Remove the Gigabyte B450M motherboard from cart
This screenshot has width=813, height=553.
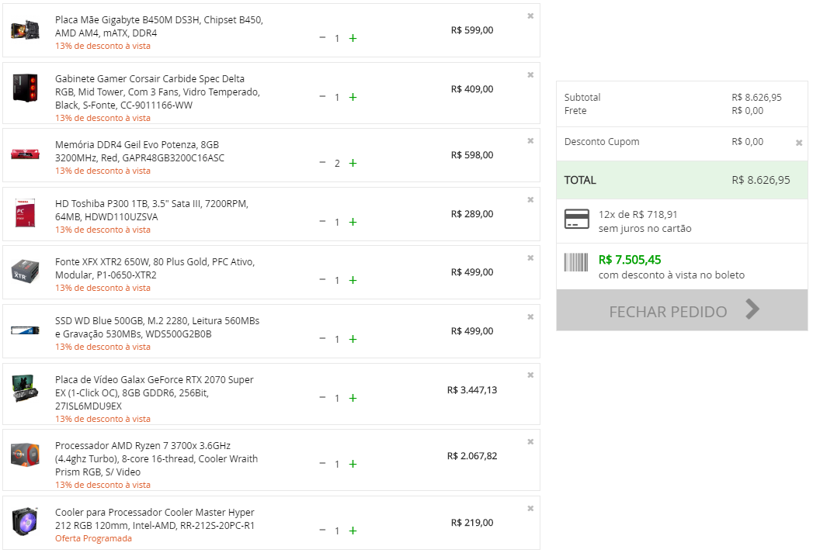(x=530, y=16)
